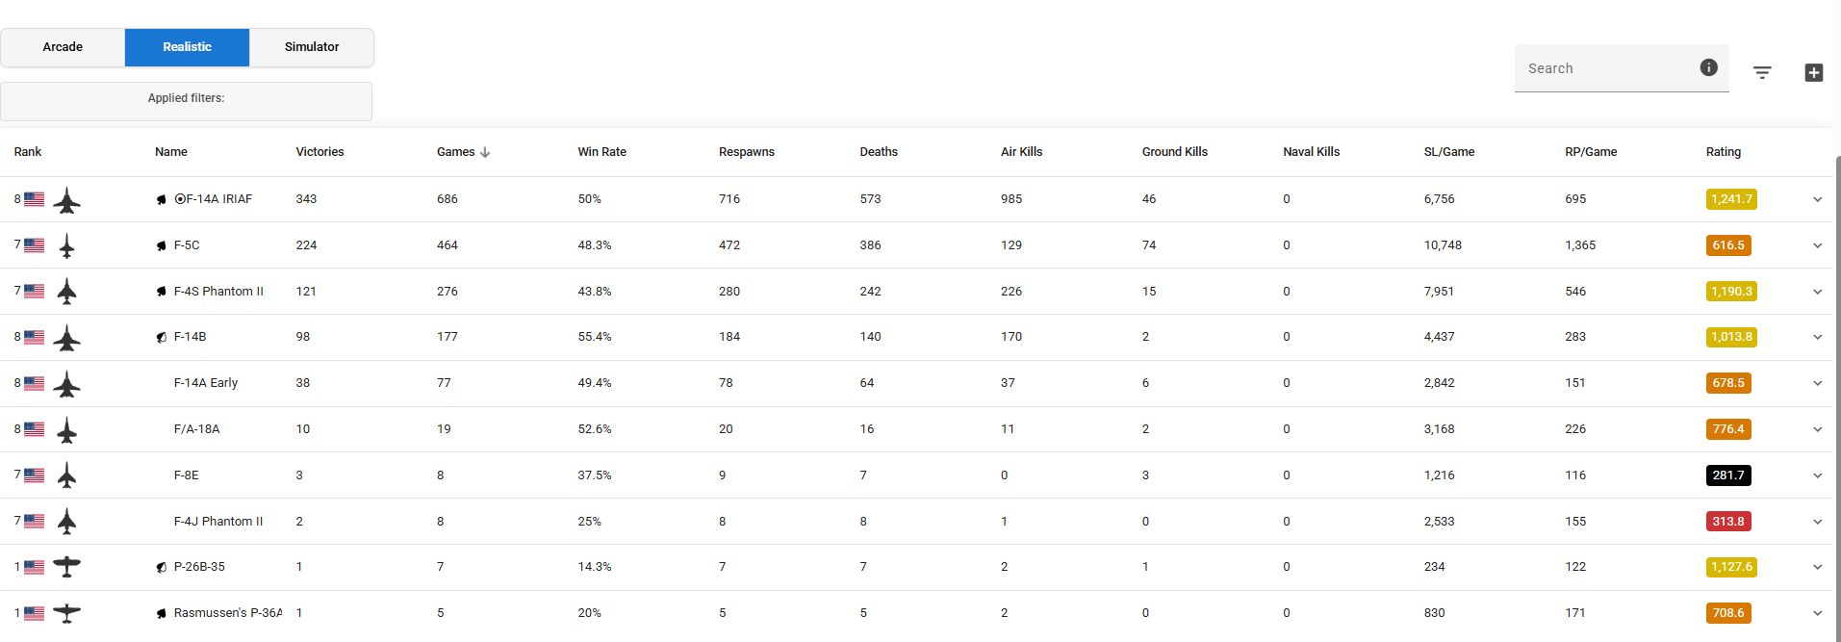Sort table by Win Rate column

point(601,152)
